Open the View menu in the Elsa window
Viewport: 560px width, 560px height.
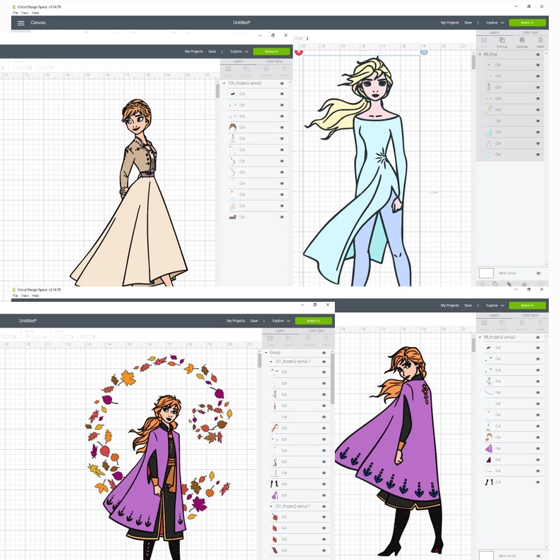tap(25, 13)
